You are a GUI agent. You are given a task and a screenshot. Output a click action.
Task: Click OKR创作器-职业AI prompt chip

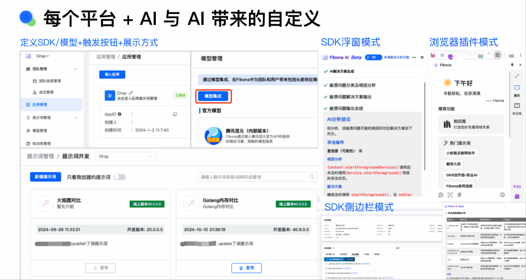click(461, 175)
